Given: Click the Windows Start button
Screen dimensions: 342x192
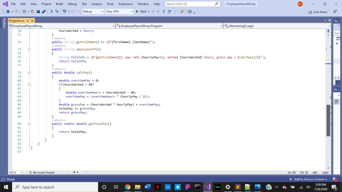Looking at the screenshot, I should click(x=6, y=187).
